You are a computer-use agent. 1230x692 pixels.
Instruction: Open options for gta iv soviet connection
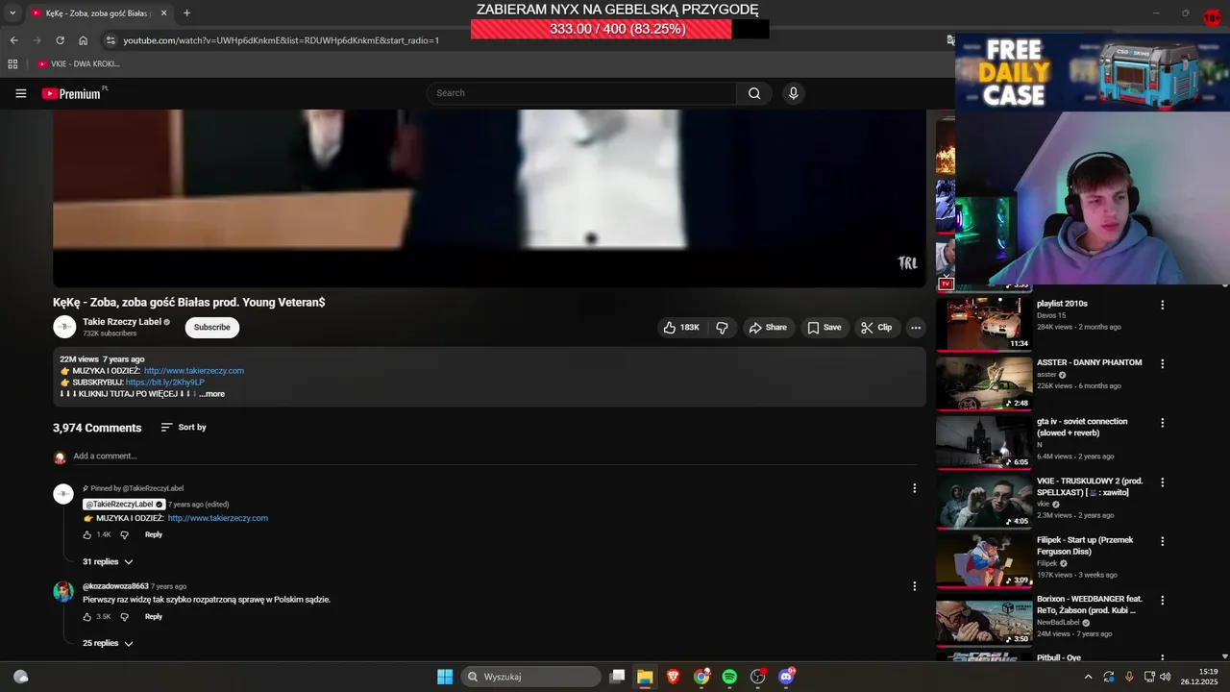click(x=1163, y=423)
